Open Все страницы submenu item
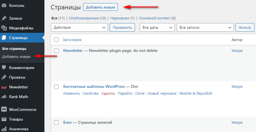Viewport: 256px width, 132px height. pyautogui.click(x=14, y=49)
